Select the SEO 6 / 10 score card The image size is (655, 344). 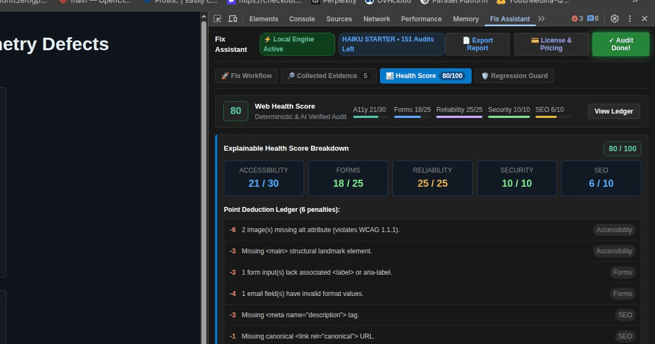coord(601,178)
